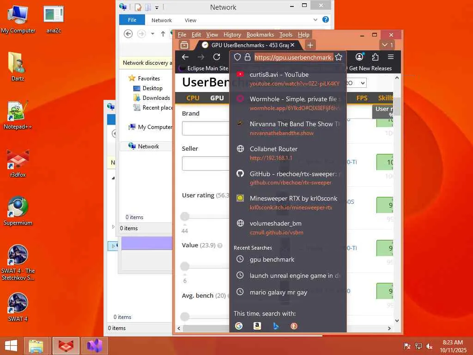Click the Brand input field
The image size is (473, 355).
pyautogui.click(x=206, y=129)
